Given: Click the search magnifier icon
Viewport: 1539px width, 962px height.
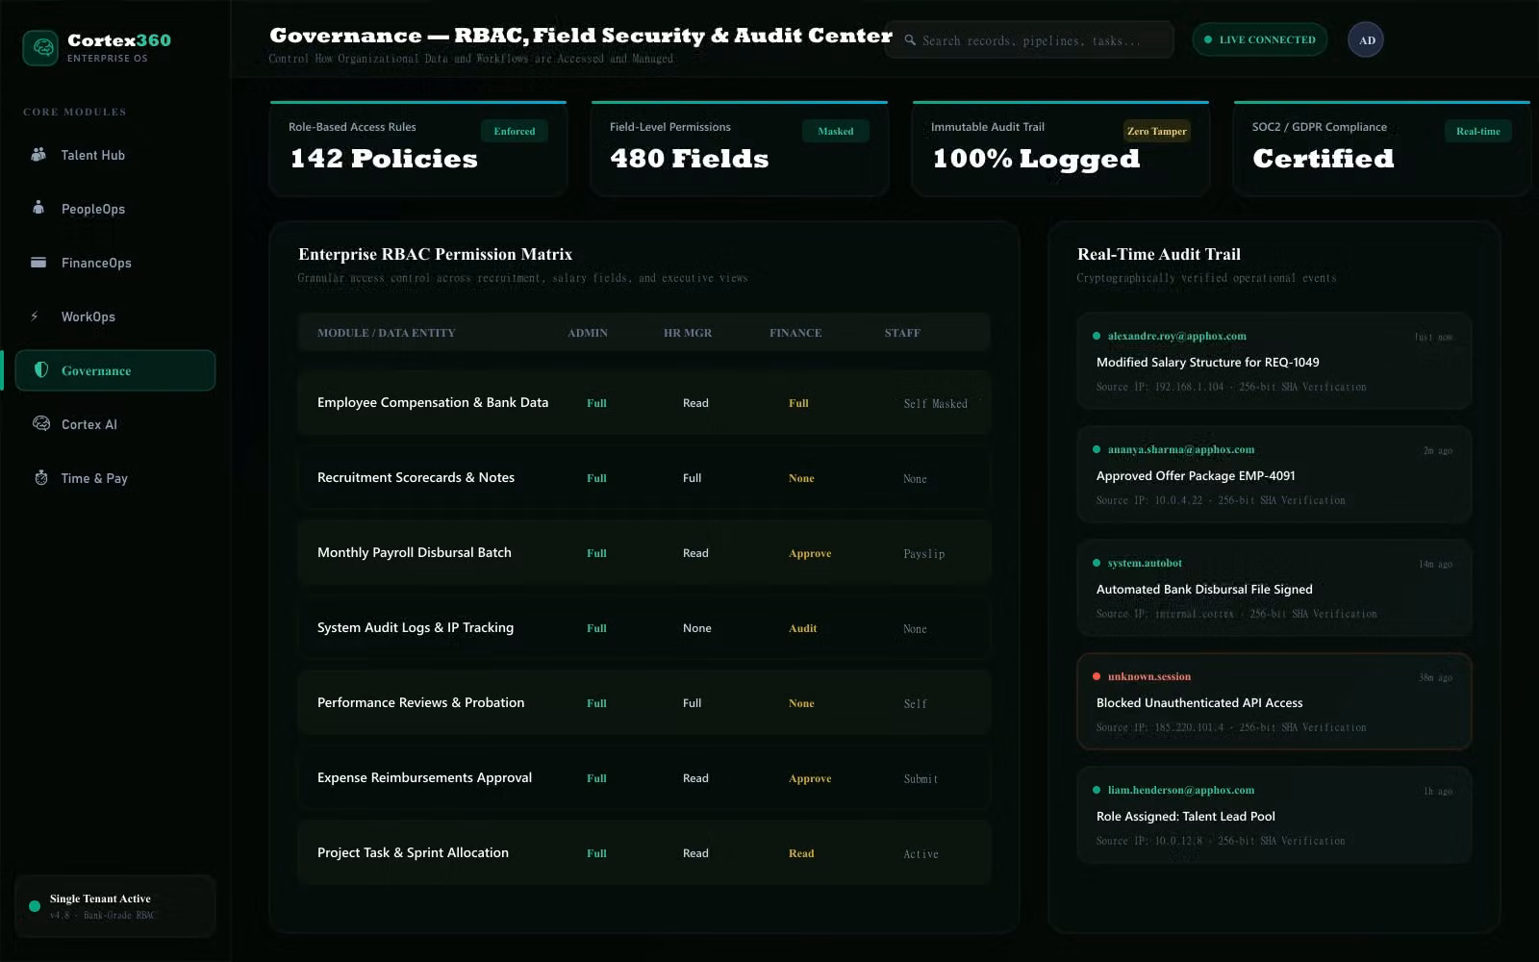Looking at the screenshot, I should [x=910, y=40].
